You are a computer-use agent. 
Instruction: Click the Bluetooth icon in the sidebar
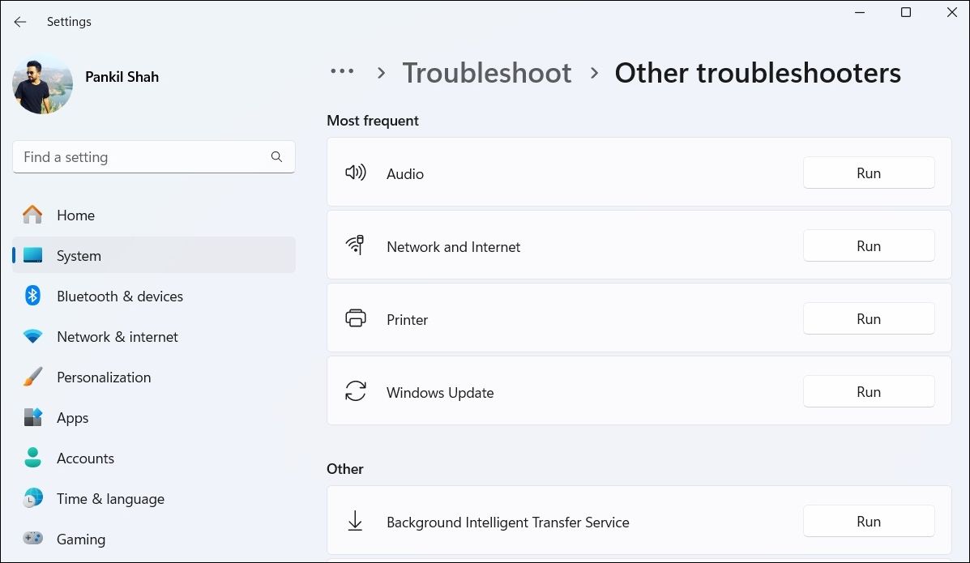(x=32, y=296)
